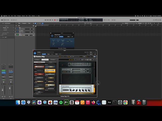Select the Products tab in component browser
The height and width of the screenshot is (121, 162).
[x=51, y=62]
